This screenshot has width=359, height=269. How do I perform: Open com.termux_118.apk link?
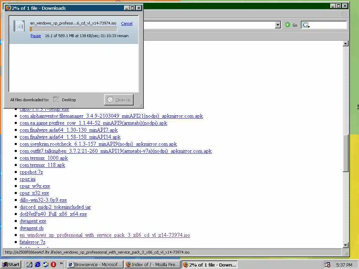click(x=42, y=165)
